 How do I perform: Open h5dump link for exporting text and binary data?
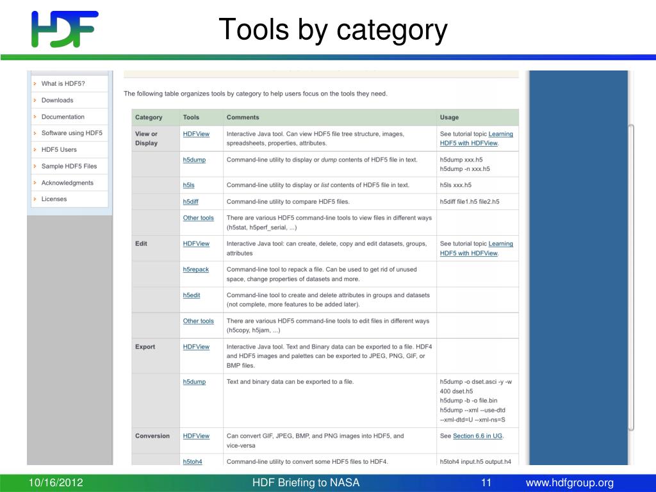[x=194, y=382]
